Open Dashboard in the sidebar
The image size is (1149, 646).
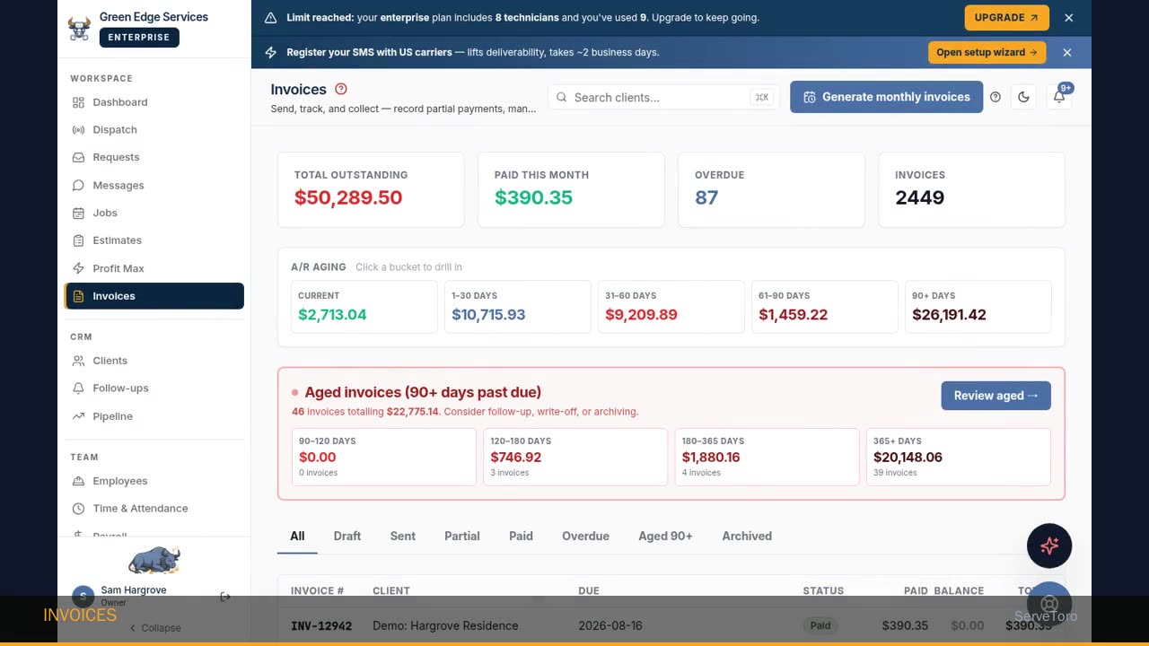[x=153, y=102]
